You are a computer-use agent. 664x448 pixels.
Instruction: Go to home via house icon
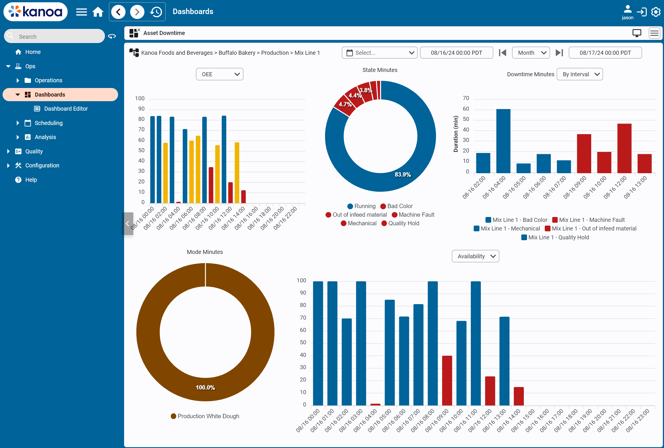coord(98,12)
